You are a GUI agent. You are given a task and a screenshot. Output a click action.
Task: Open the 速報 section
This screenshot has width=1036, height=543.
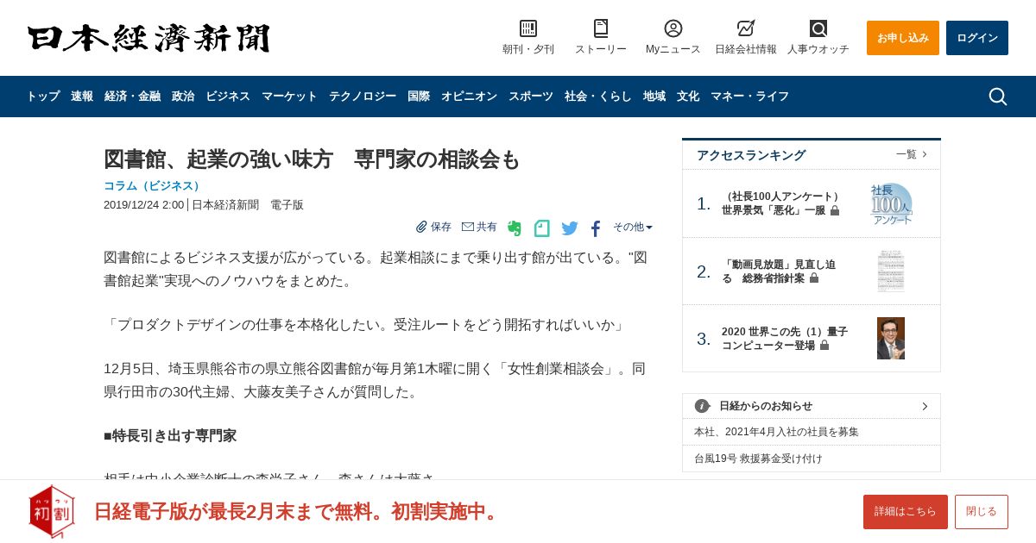[x=82, y=97]
